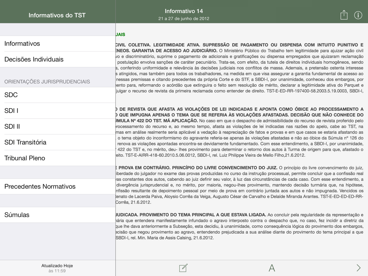Open the info icon in header
This screenshot has width=368, height=276.
coord(358,15)
